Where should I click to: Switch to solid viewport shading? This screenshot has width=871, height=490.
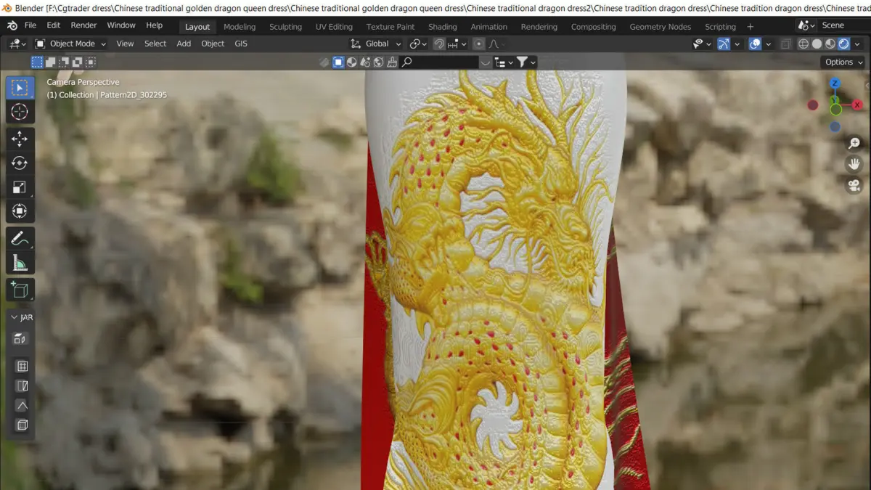click(x=817, y=44)
